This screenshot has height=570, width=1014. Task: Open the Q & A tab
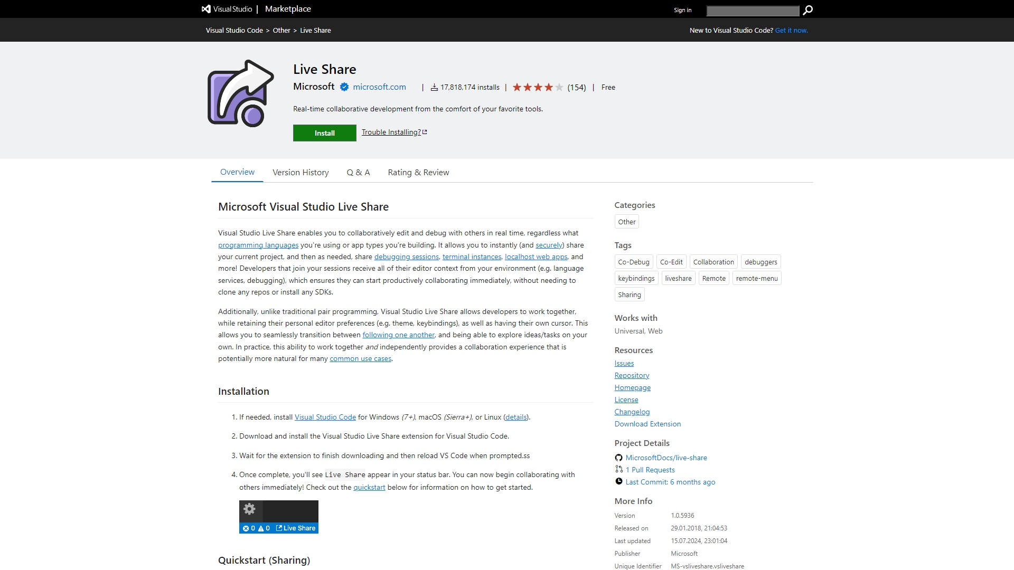(x=358, y=173)
